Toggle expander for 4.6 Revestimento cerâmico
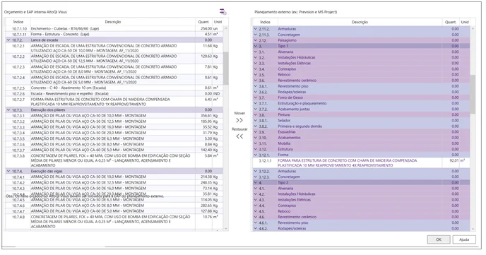 (256, 217)
